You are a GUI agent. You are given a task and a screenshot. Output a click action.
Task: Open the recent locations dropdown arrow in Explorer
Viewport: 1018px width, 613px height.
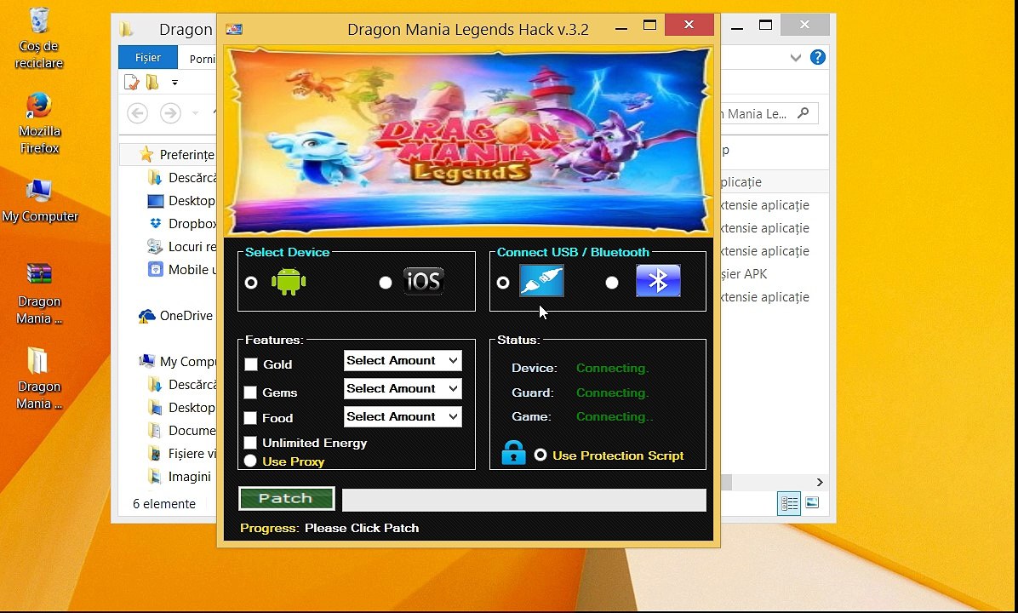pyautogui.click(x=195, y=113)
